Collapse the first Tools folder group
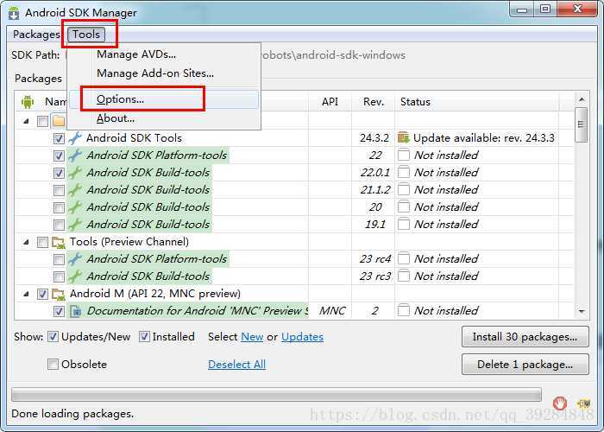604x432 pixels. point(26,121)
